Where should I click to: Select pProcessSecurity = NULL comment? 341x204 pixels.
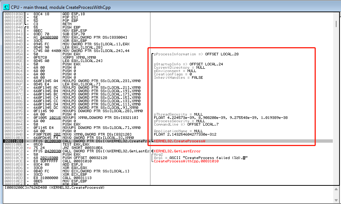tap(179, 121)
